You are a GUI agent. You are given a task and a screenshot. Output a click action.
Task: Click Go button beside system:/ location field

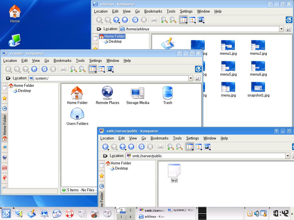[198, 78]
